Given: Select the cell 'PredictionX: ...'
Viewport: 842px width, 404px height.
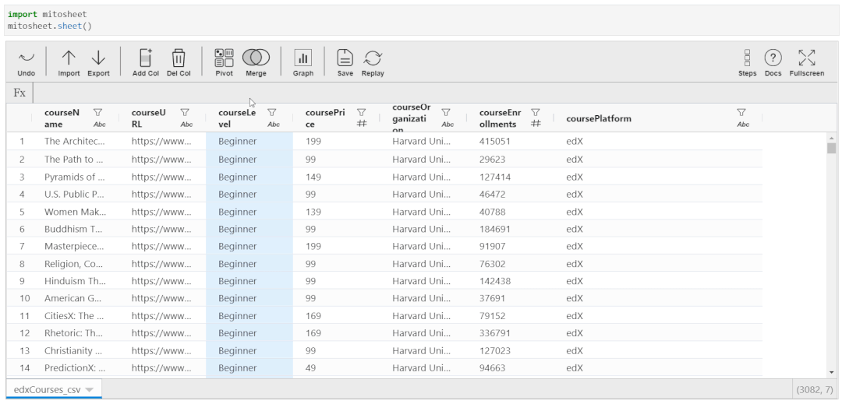Looking at the screenshot, I should [x=75, y=367].
